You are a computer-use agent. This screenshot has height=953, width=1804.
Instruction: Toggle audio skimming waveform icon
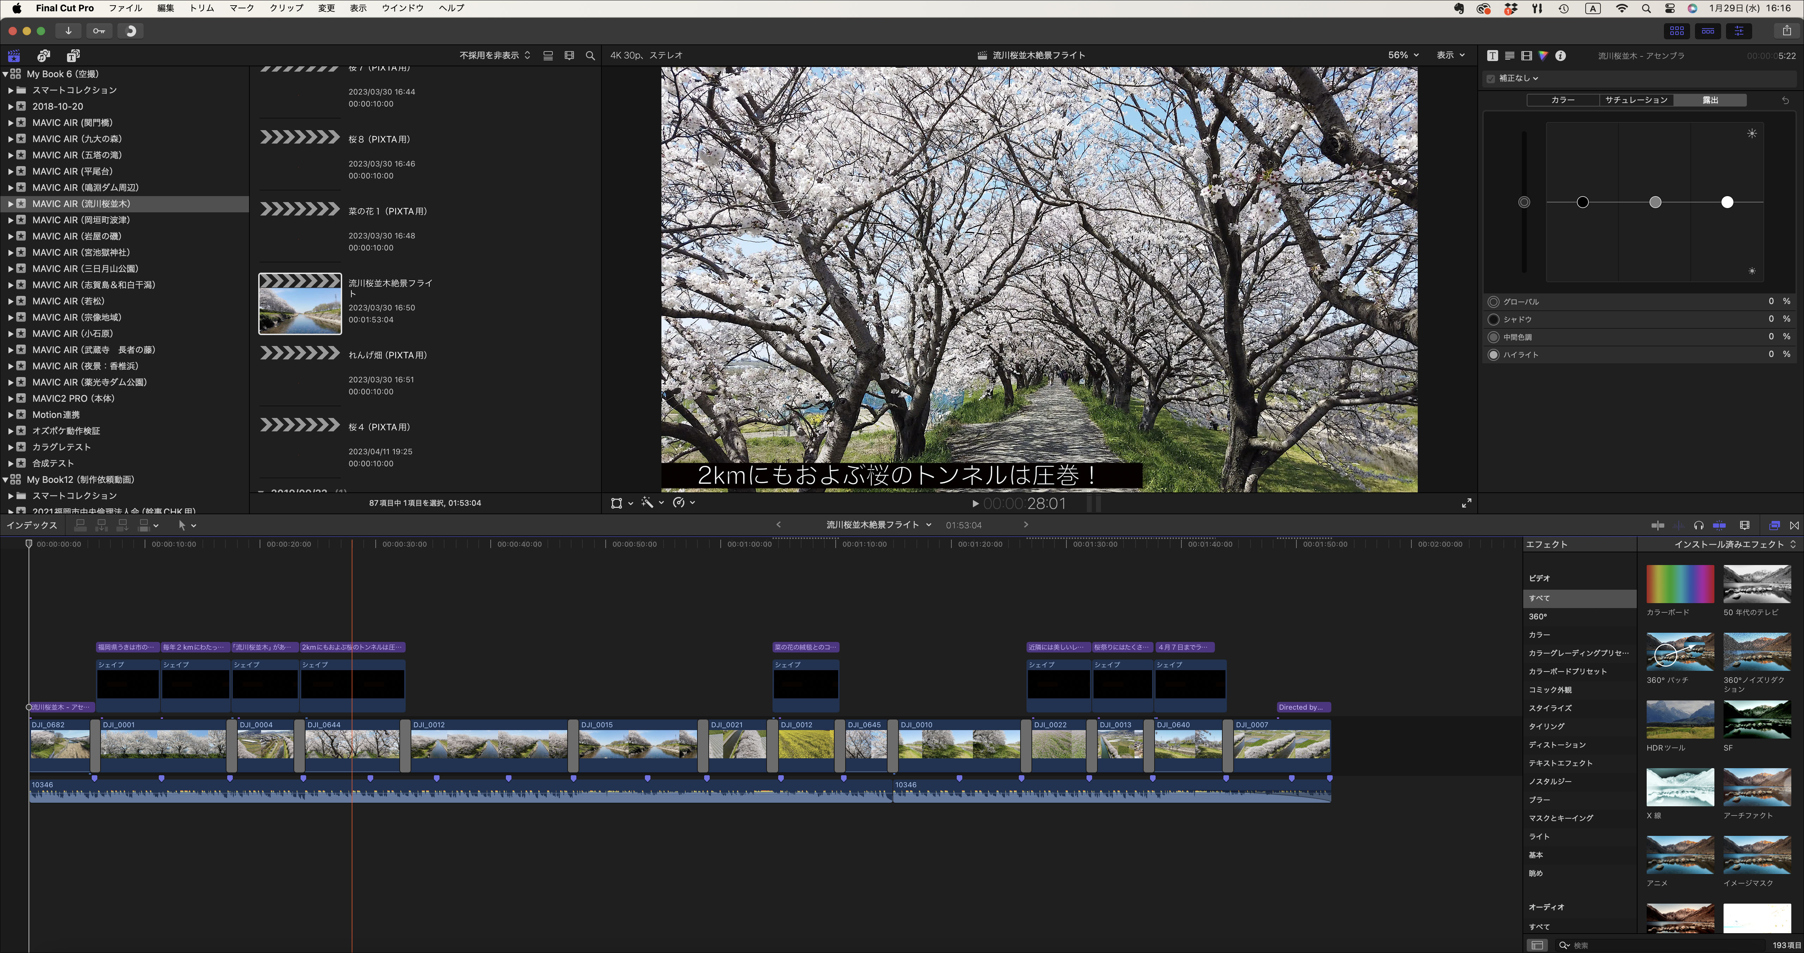tap(1678, 525)
